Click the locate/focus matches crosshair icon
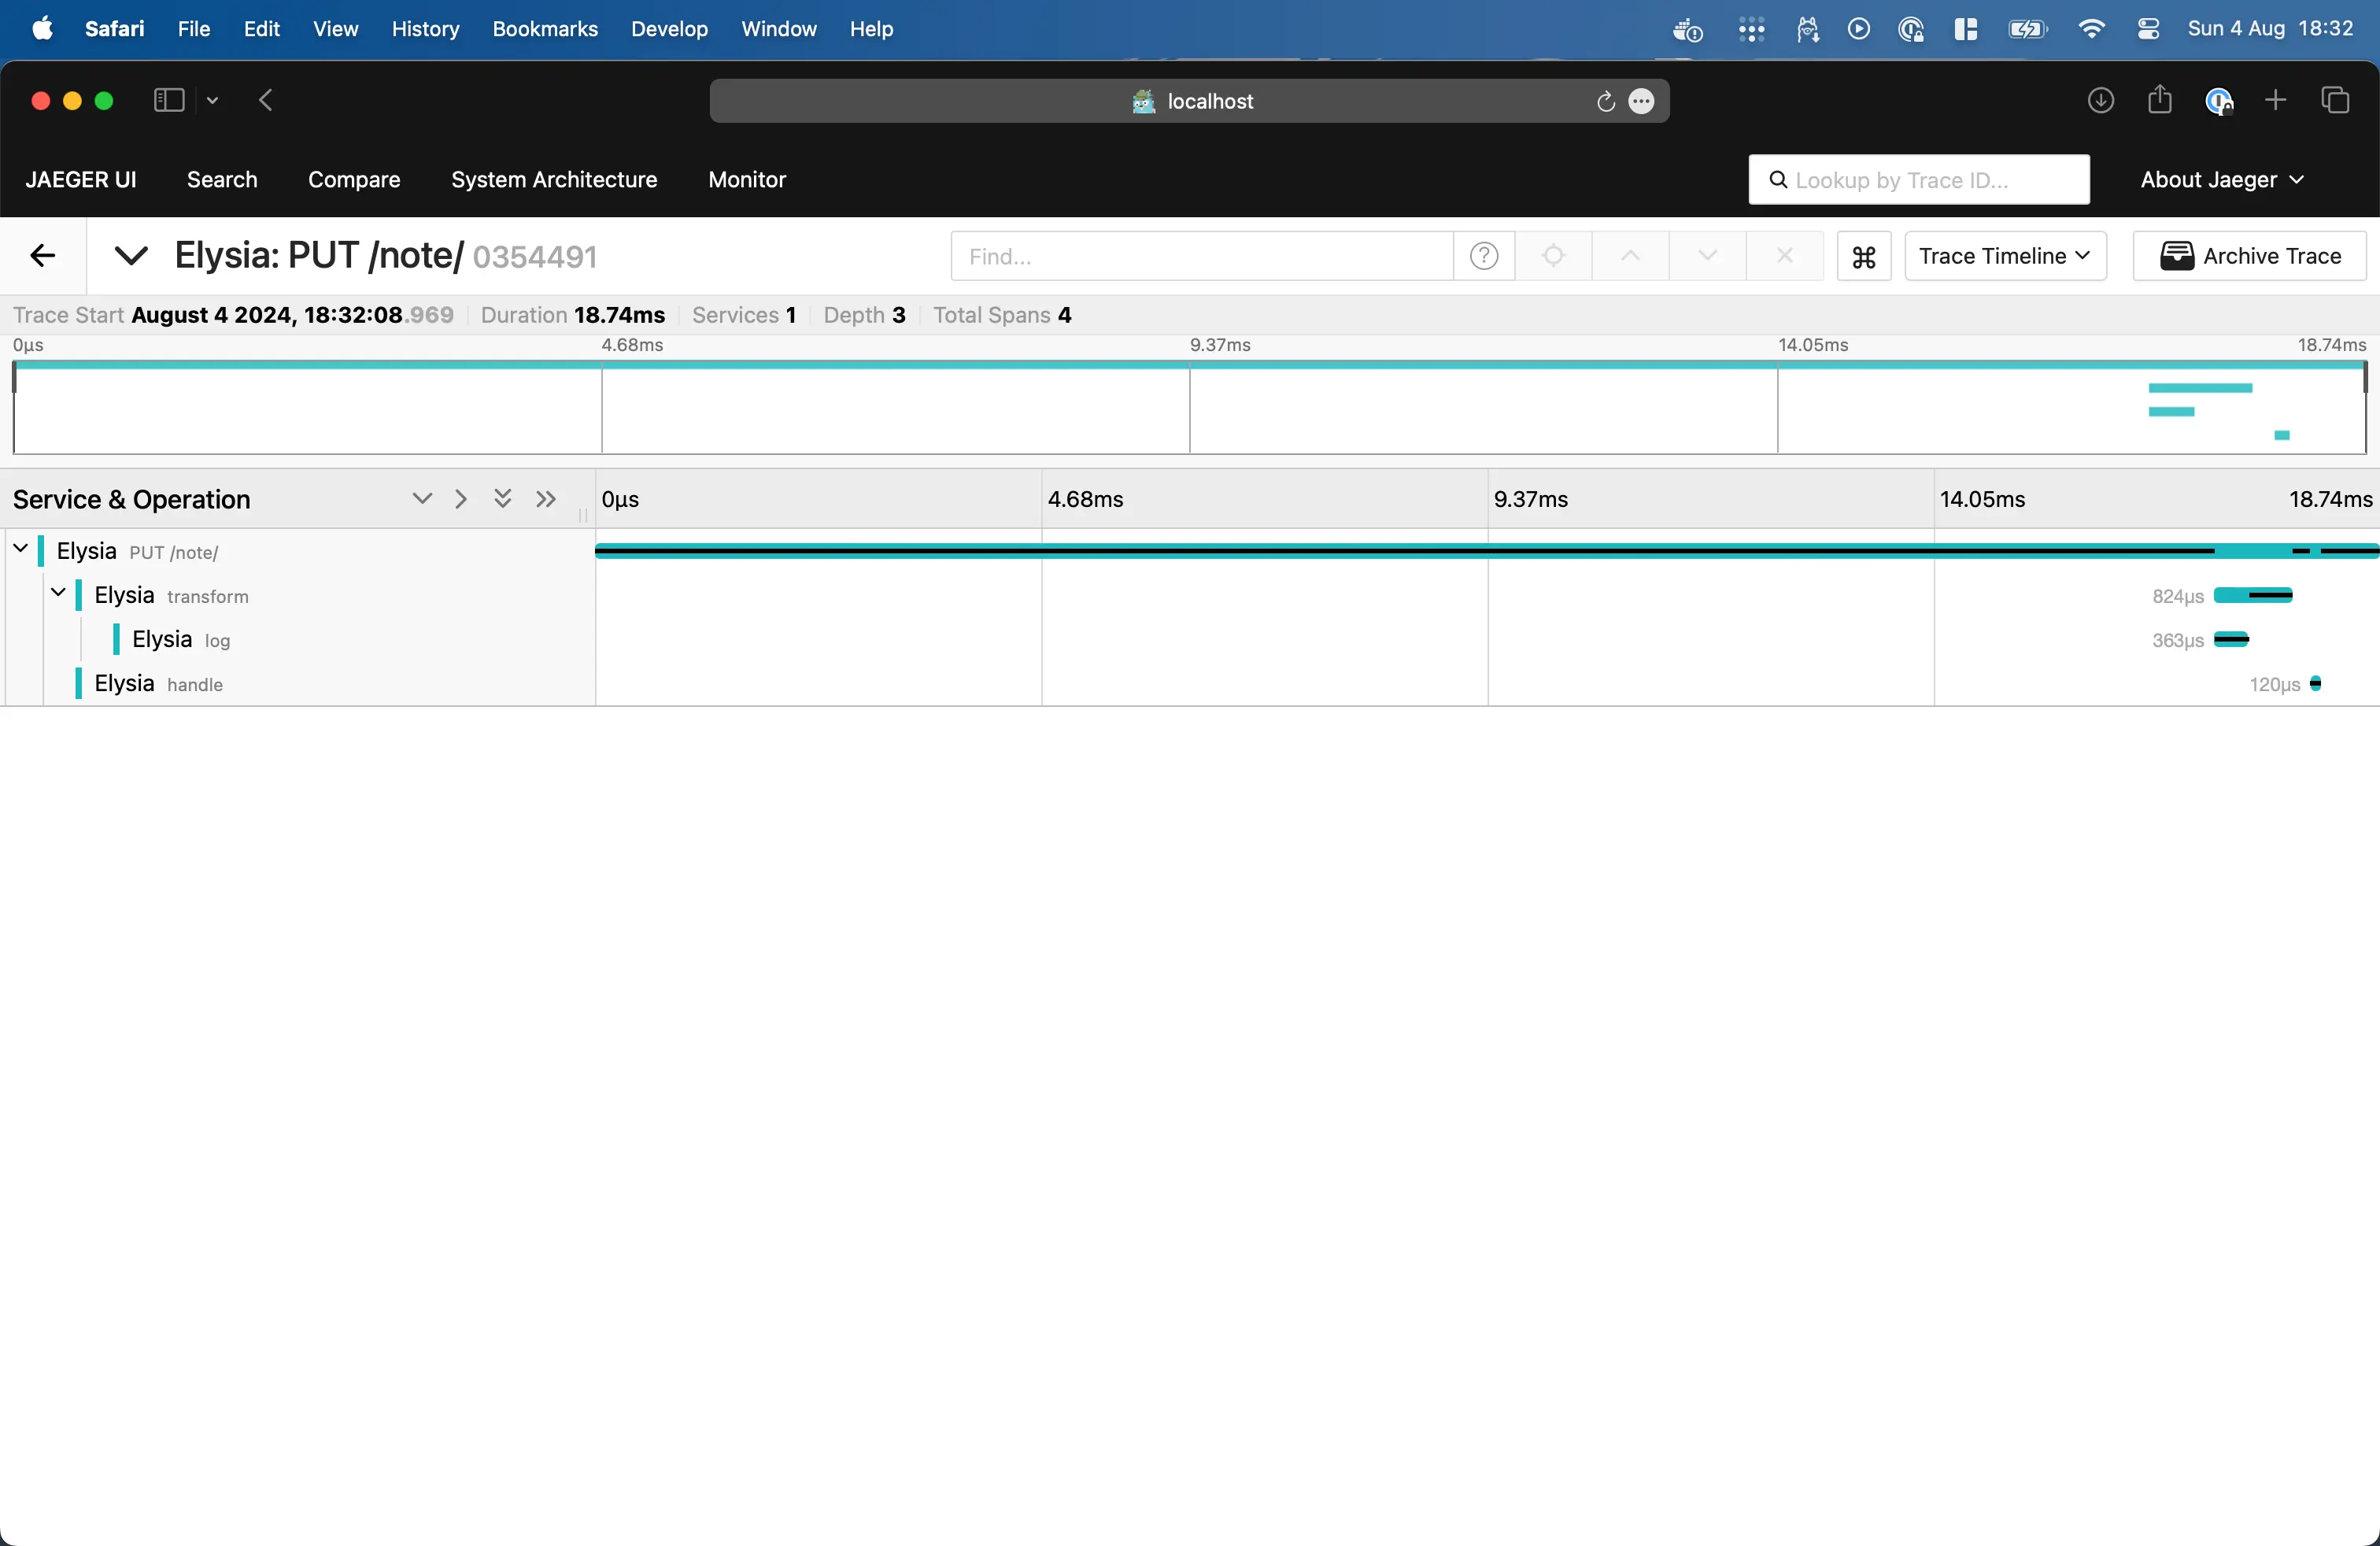Screen dimensions: 2380x1546 click(x=1553, y=257)
